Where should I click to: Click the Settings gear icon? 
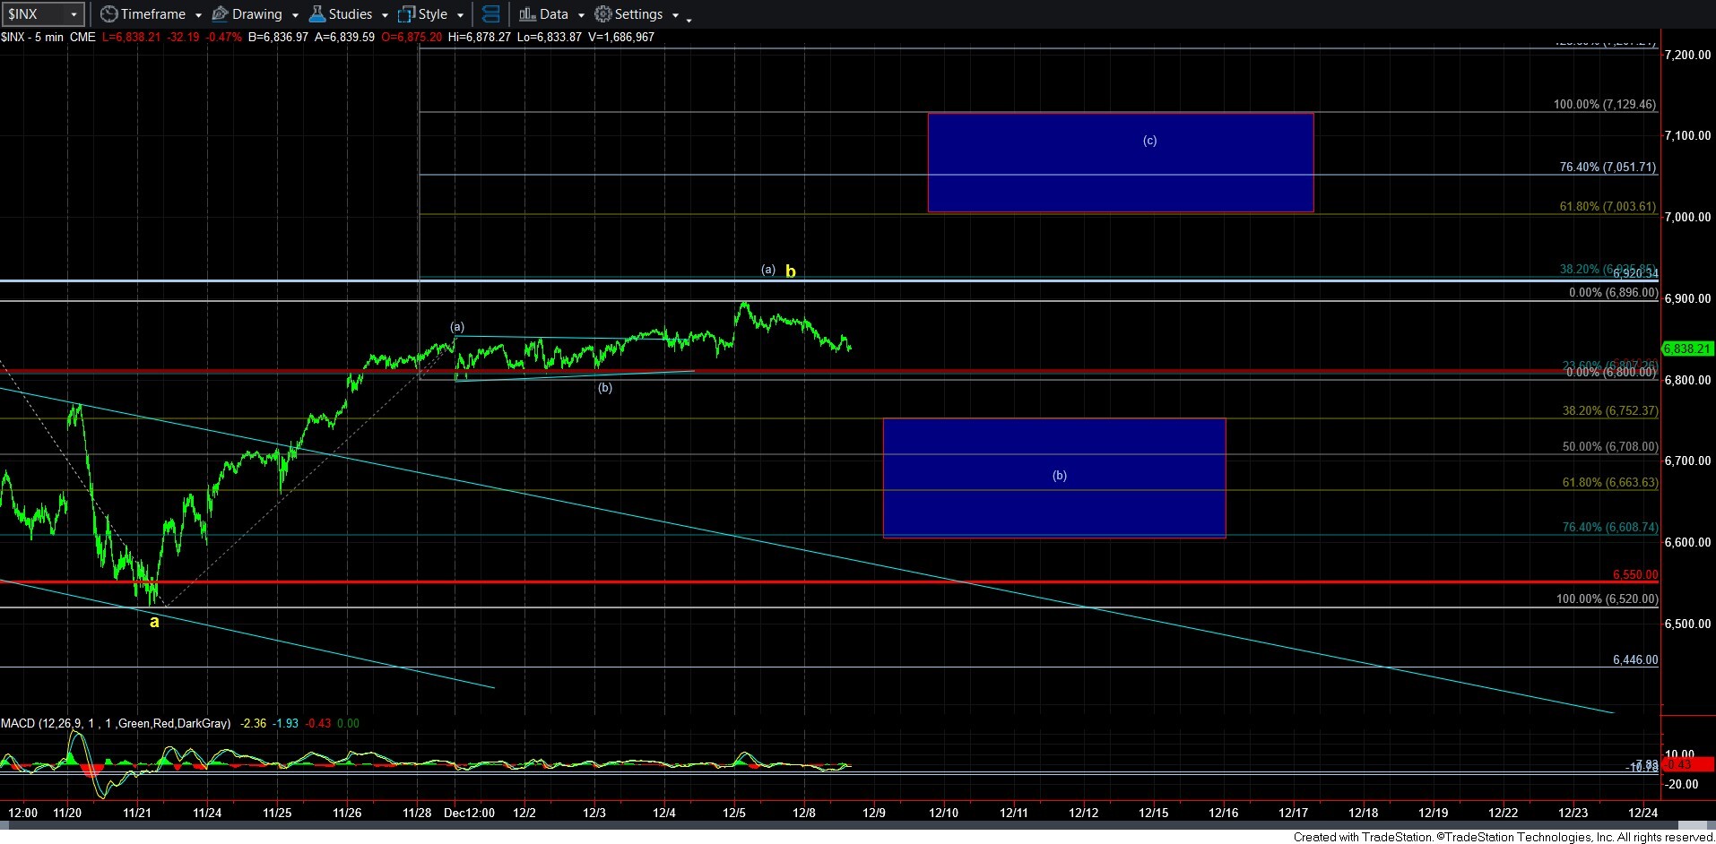coord(603,14)
